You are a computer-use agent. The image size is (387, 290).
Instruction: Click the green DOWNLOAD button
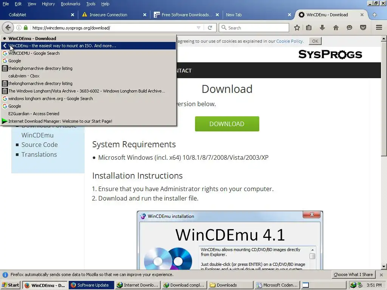coord(227,124)
